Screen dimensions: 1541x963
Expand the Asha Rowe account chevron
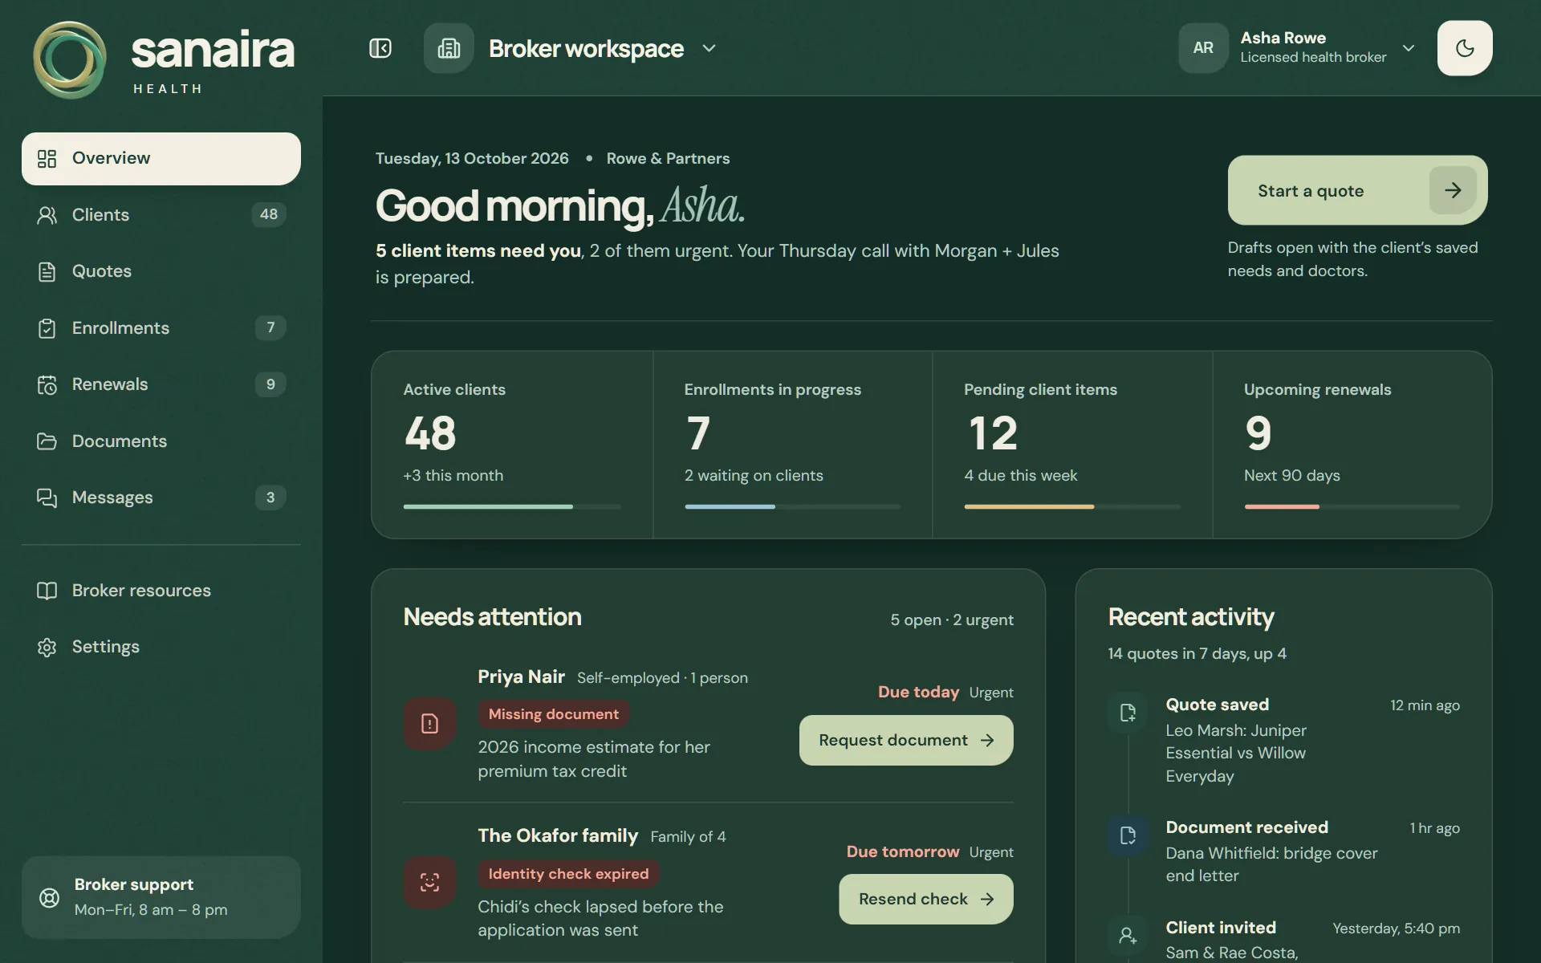pos(1409,48)
